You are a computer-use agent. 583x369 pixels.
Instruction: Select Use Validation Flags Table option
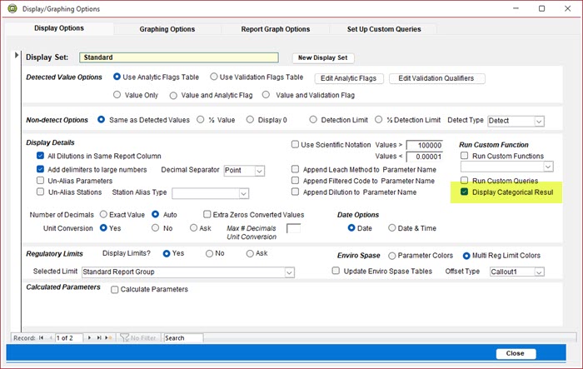(214, 77)
